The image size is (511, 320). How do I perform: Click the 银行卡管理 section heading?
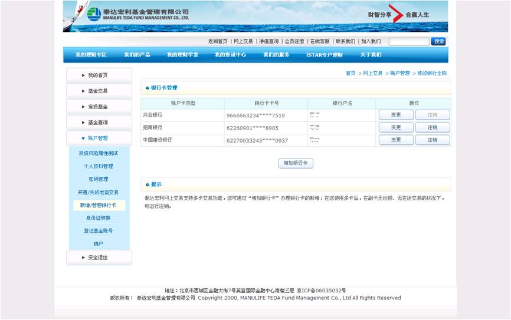pos(164,88)
